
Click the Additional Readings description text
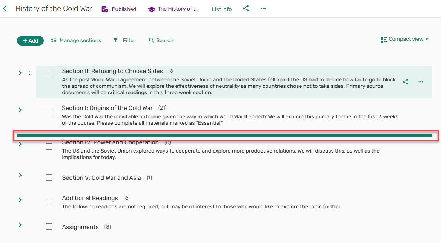[x=202, y=207]
